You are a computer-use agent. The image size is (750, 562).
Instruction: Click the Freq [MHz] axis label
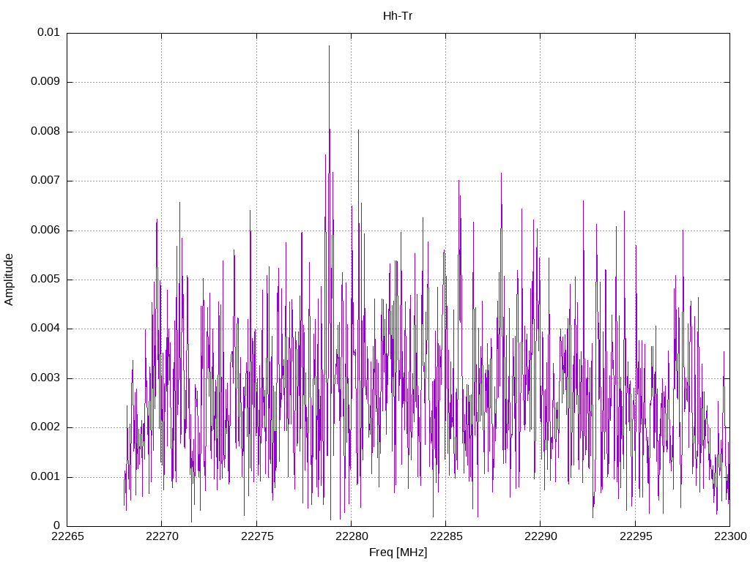[x=398, y=552]
